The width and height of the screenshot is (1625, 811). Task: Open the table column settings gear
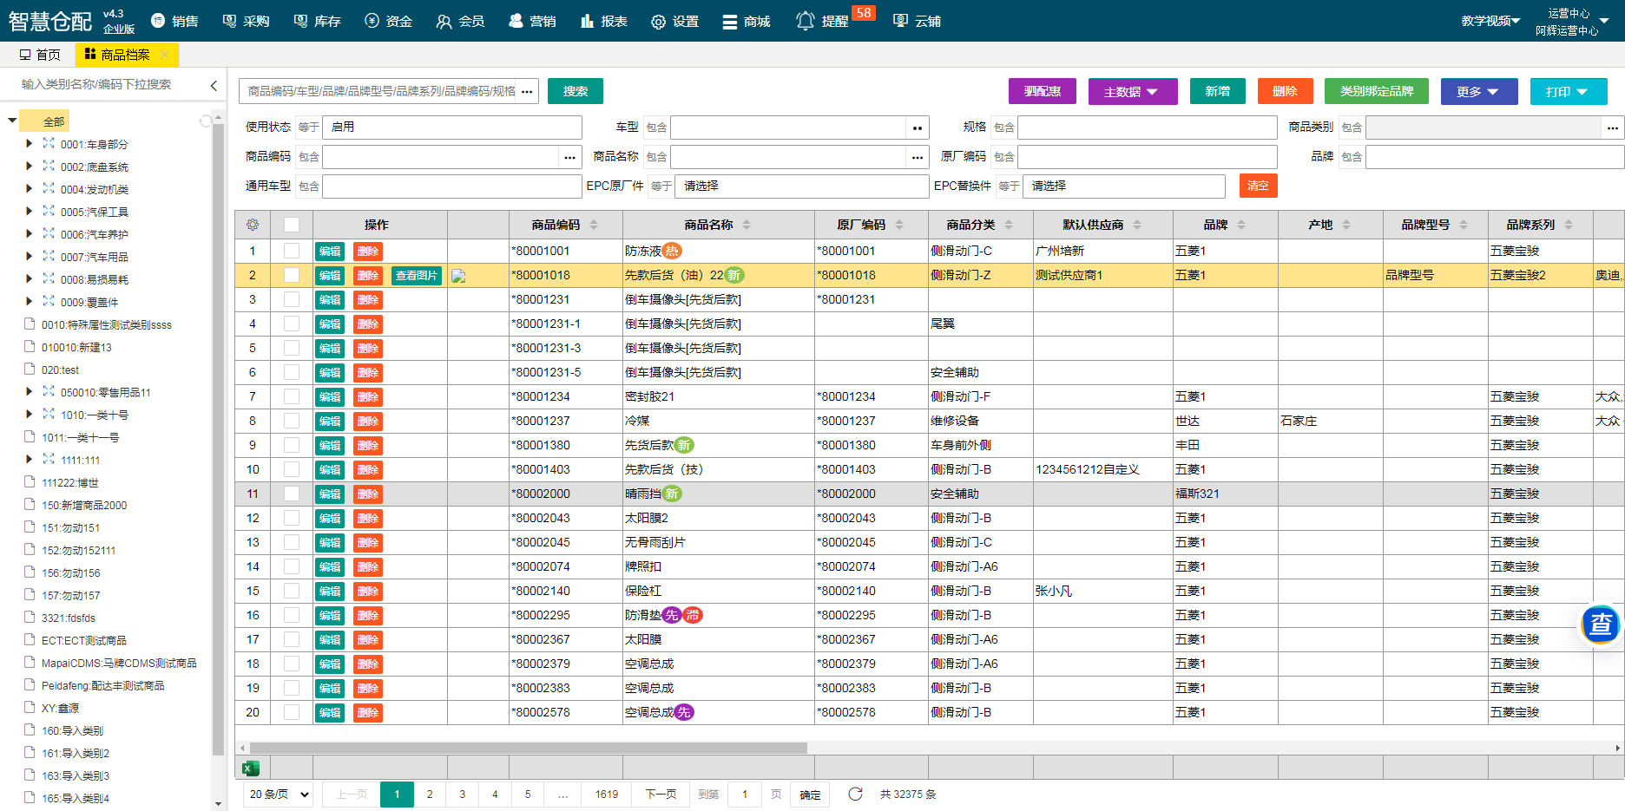point(253,225)
